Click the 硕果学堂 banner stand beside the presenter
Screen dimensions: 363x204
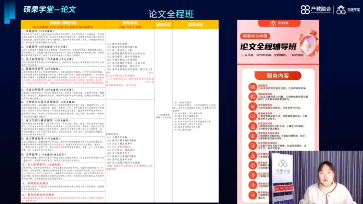283,178
